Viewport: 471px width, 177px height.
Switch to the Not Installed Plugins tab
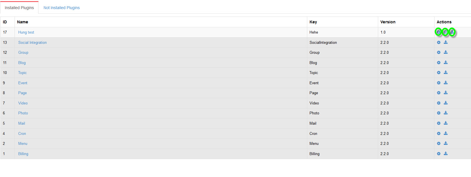pos(62,8)
